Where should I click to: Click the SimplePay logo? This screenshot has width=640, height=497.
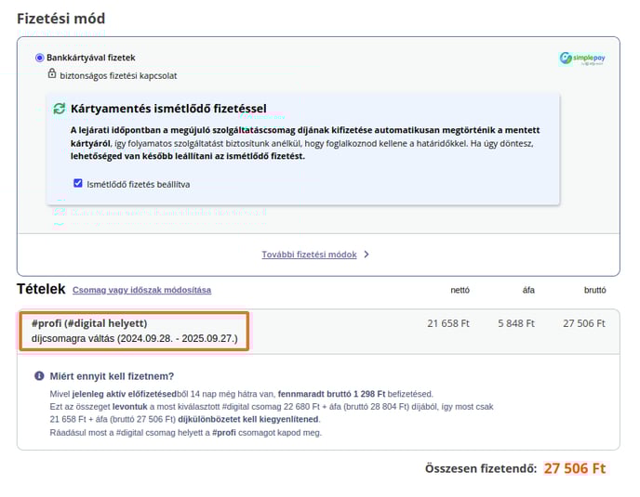(582, 59)
